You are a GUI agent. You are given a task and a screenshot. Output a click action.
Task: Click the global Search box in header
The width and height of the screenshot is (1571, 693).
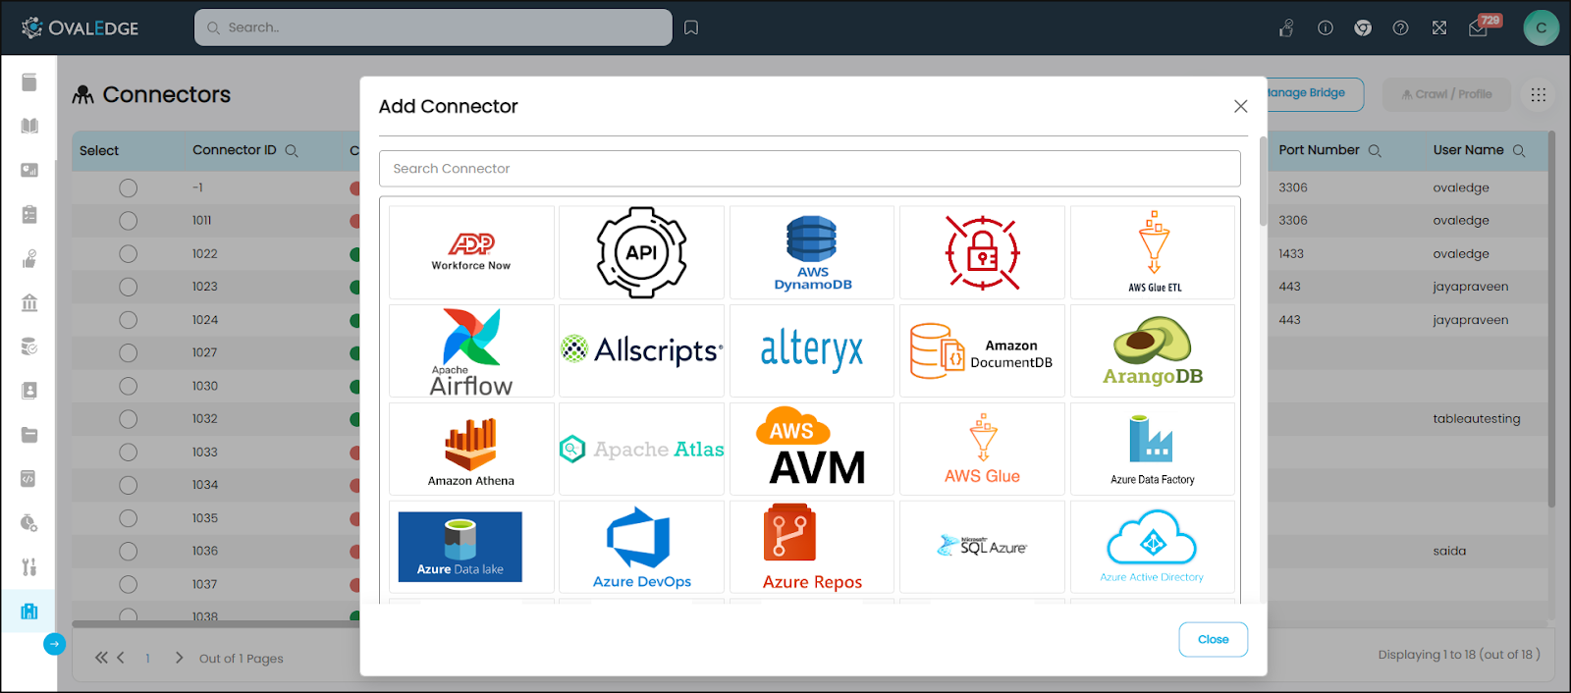tap(433, 27)
